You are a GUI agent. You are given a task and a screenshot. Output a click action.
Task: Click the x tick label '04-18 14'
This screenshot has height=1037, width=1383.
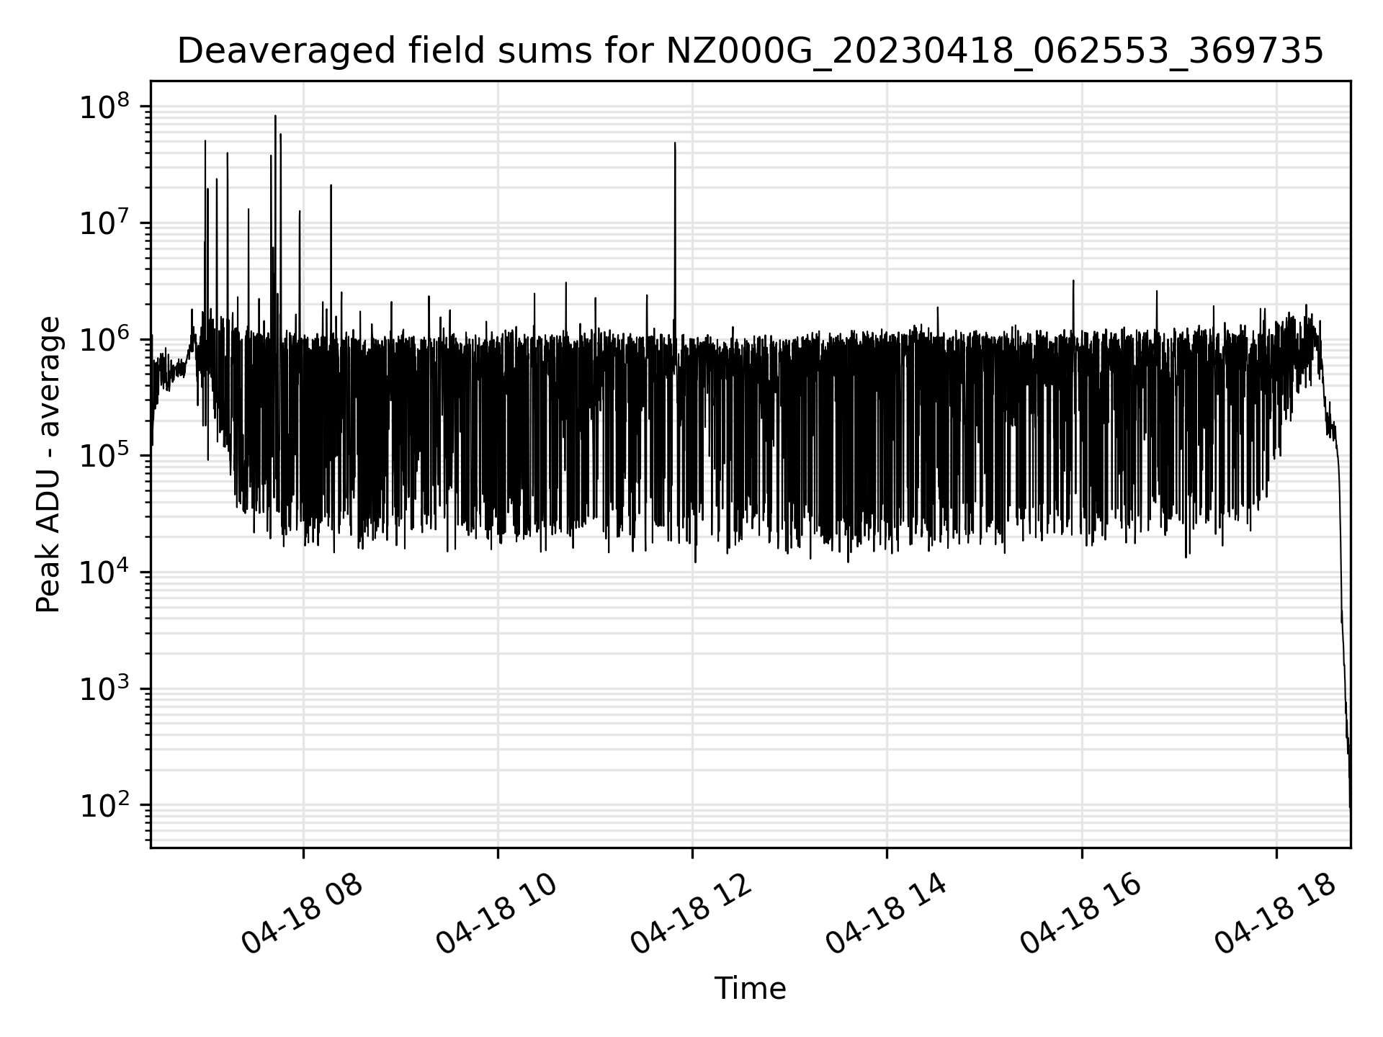886,915
